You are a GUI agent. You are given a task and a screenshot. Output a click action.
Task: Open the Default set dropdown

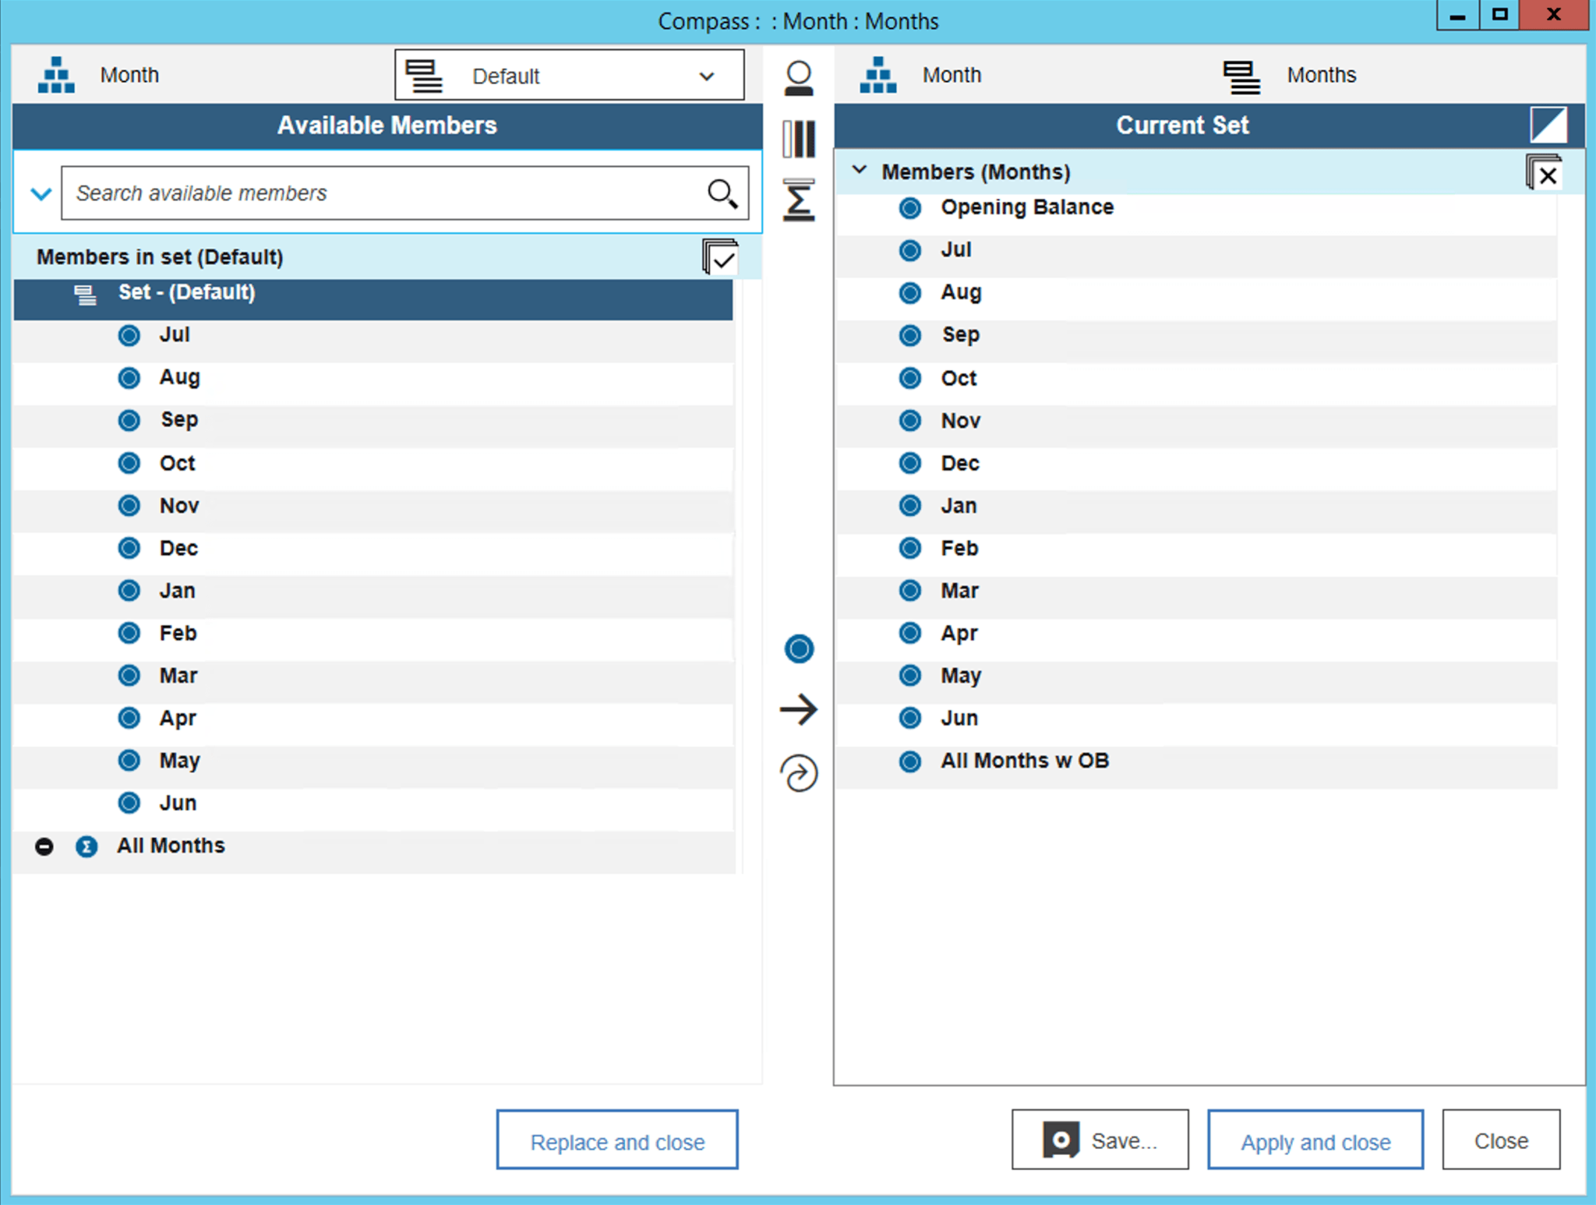pyautogui.click(x=706, y=76)
